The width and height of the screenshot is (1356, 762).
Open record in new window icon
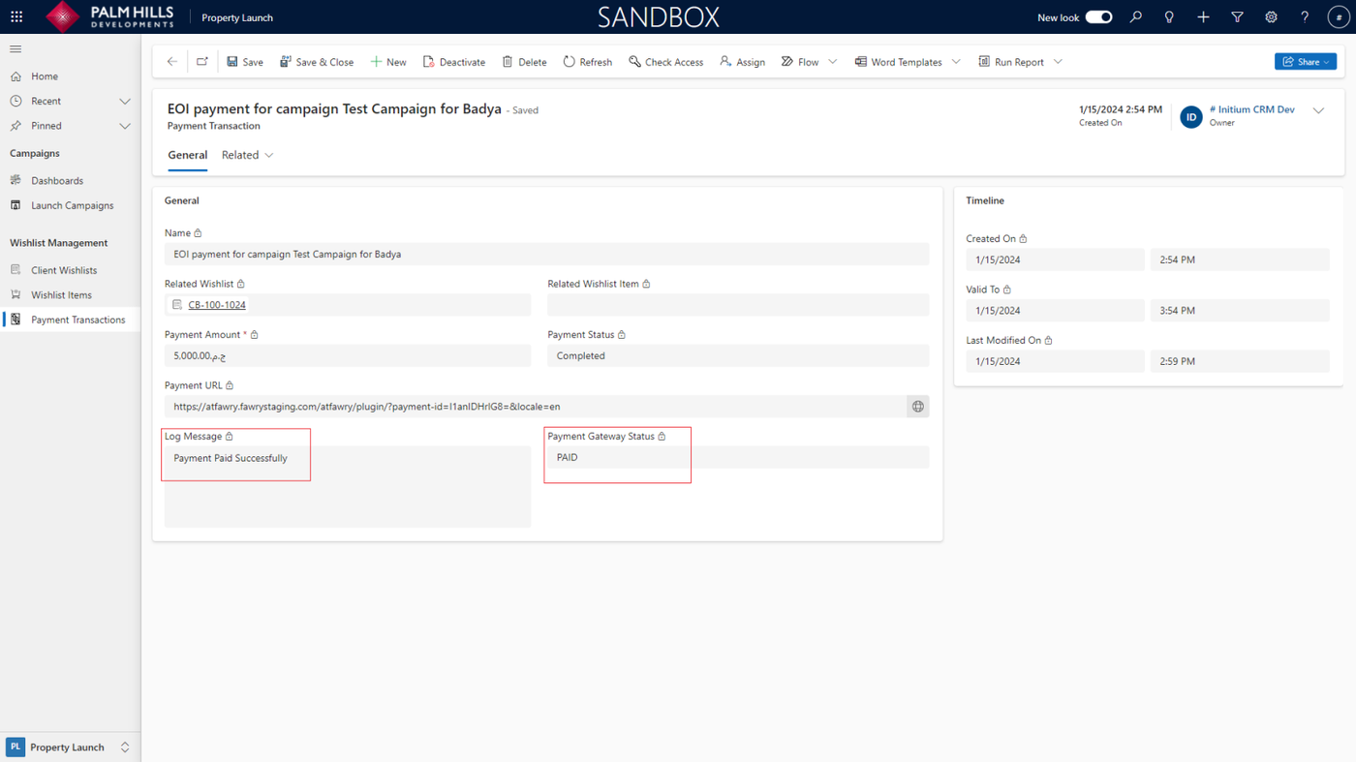click(x=202, y=62)
